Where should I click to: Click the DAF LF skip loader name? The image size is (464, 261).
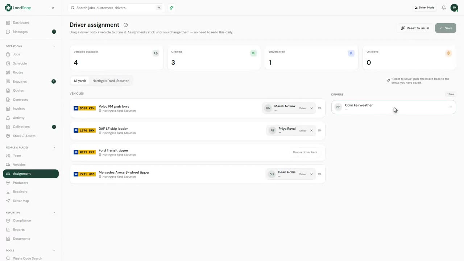[x=113, y=129]
